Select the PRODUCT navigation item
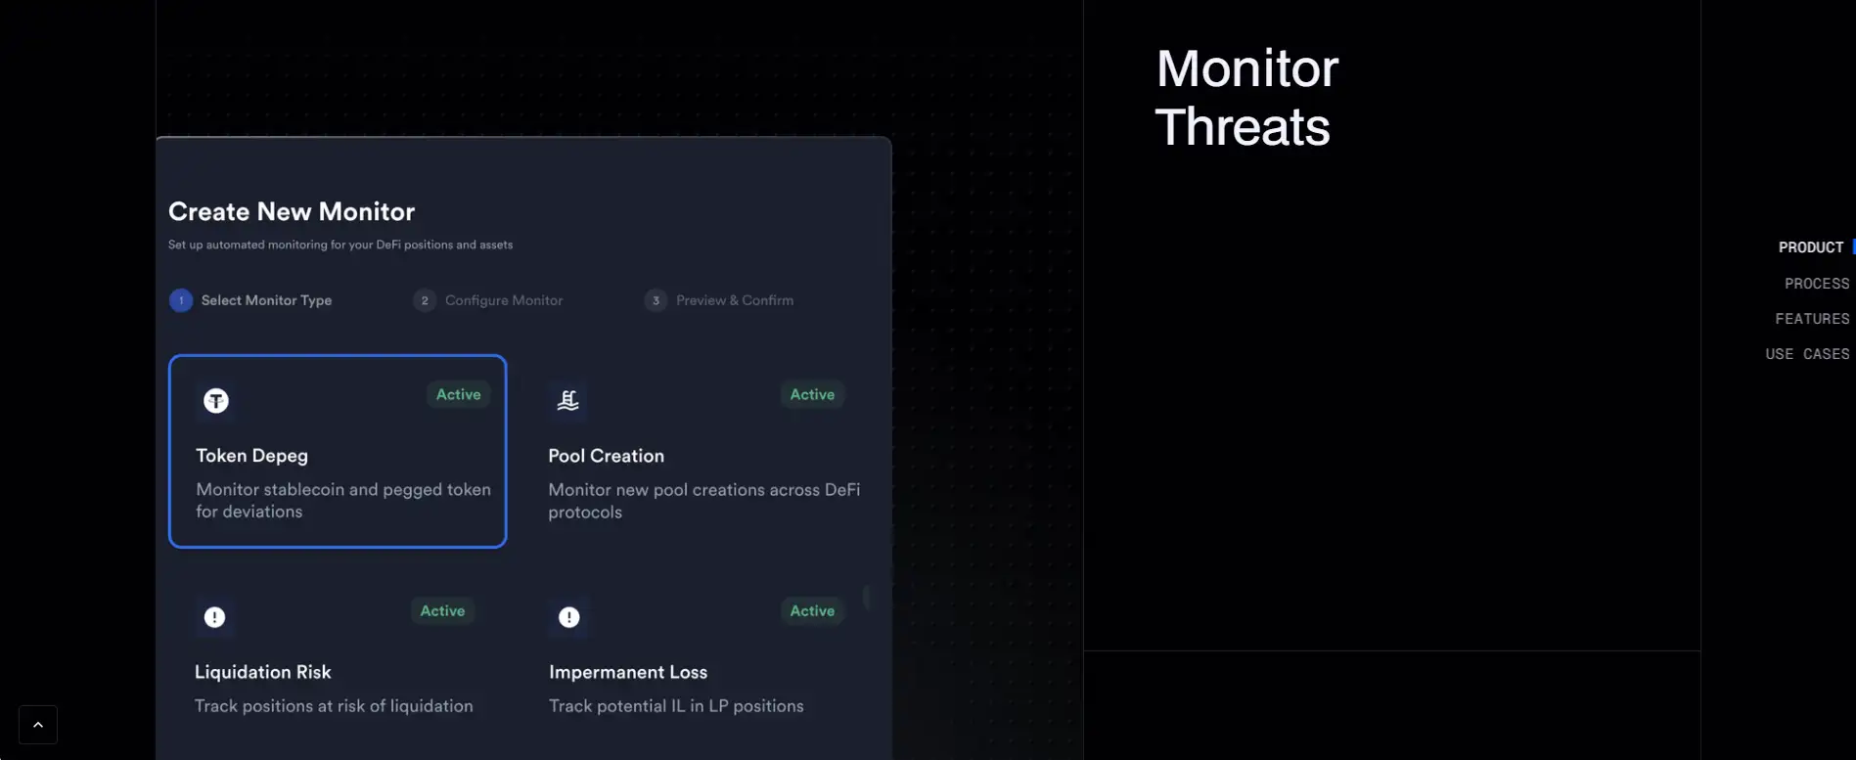The image size is (1856, 760). click(1810, 247)
